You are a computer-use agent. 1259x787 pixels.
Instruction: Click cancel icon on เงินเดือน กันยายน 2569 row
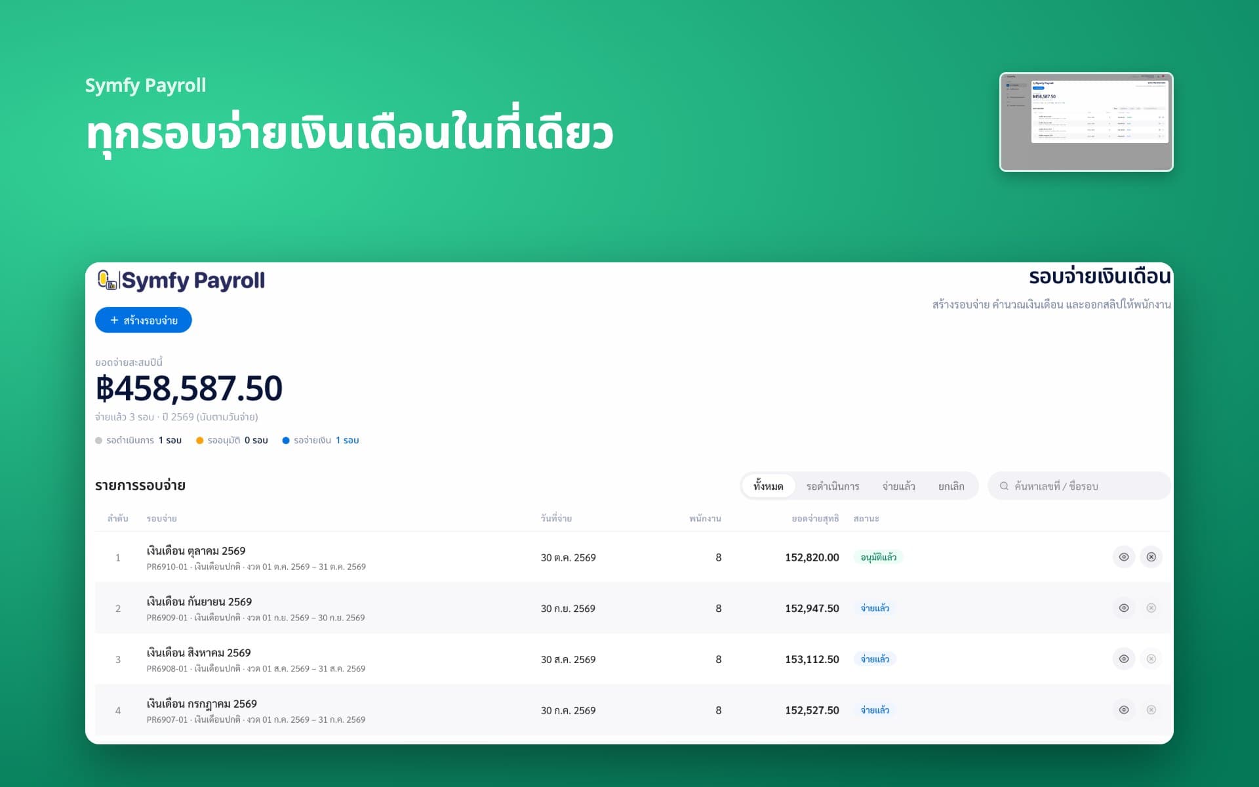coord(1151,608)
